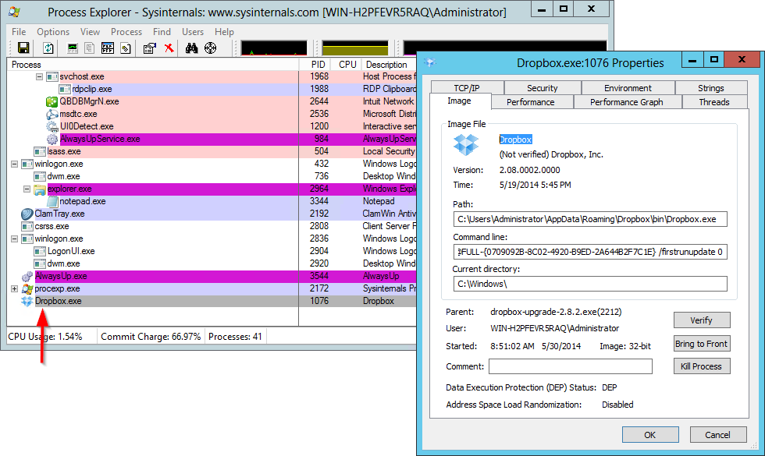This screenshot has width=765, height=456.
Task: Click the QBDBMgrN.exe green process icon
Action: point(52,102)
